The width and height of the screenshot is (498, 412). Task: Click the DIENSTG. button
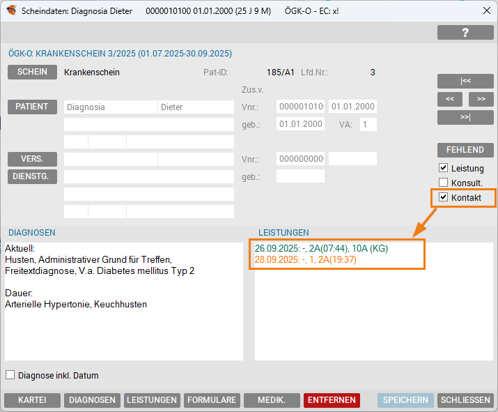click(x=32, y=176)
